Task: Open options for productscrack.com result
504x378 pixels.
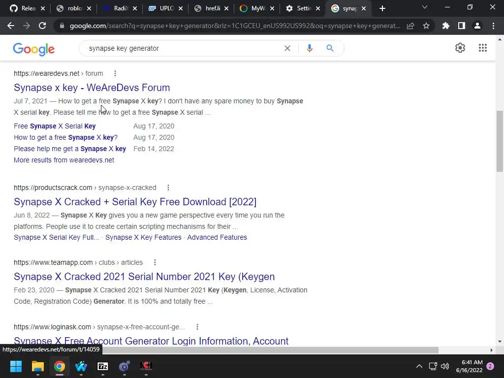Action: (168, 188)
